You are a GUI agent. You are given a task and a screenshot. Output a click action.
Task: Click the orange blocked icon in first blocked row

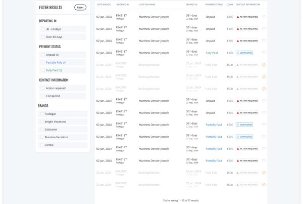tap(264, 65)
